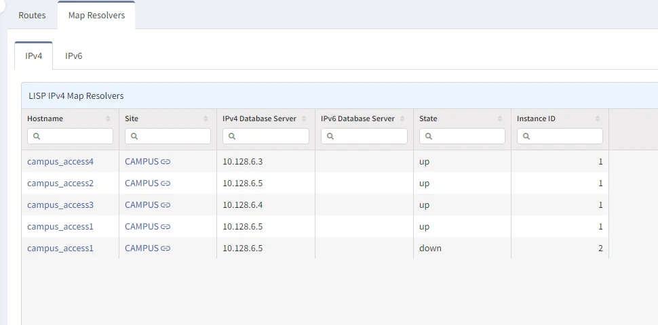Sort by IPv6 Database Server column

(x=403, y=118)
